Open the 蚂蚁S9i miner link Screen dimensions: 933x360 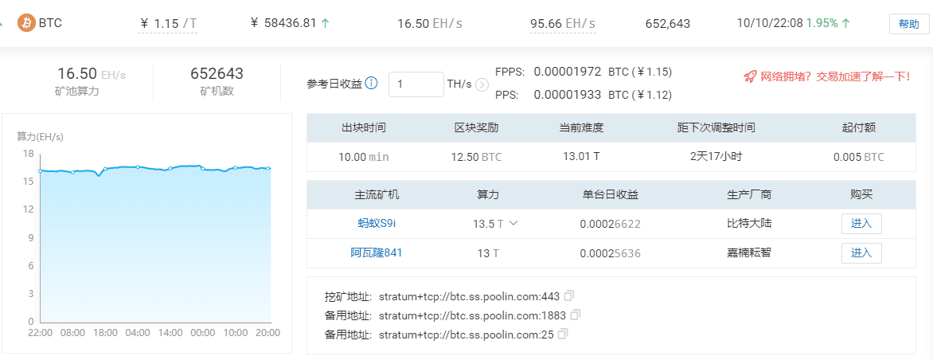(377, 224)
